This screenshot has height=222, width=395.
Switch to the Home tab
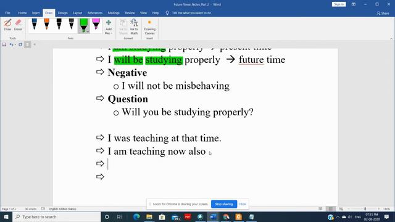(x=22, y=13)
